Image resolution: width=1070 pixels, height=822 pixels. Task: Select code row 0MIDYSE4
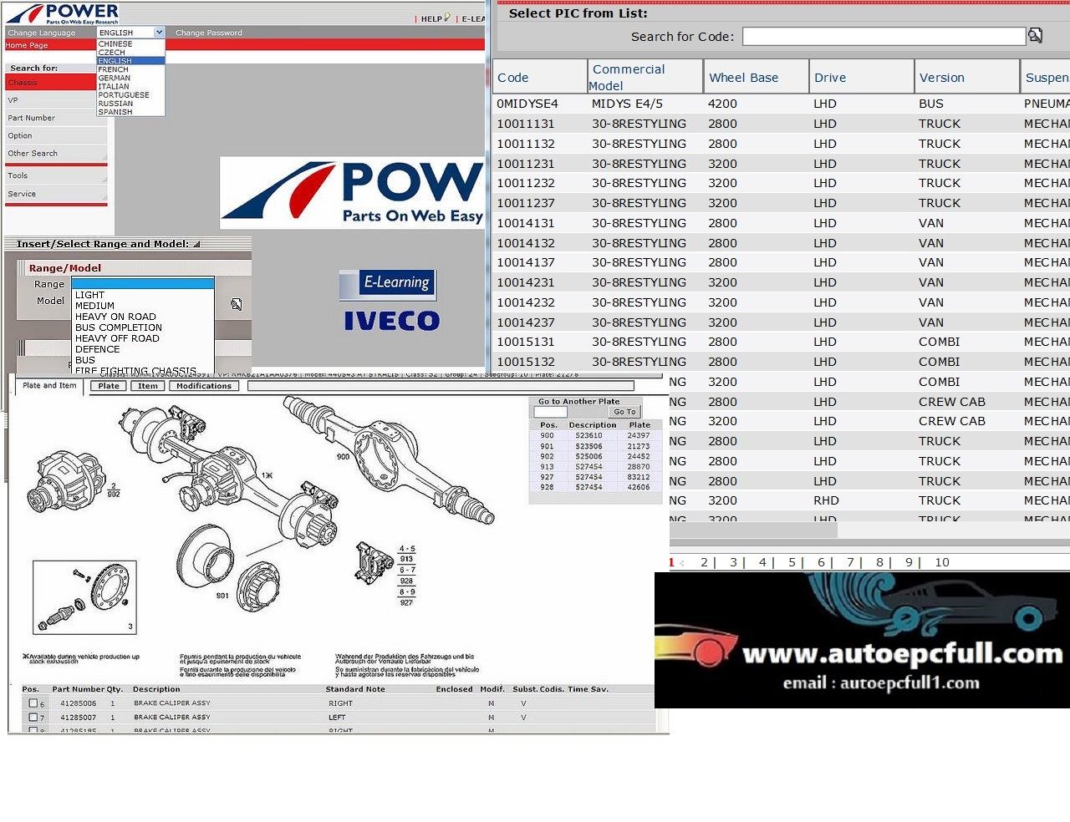(782, 104)
